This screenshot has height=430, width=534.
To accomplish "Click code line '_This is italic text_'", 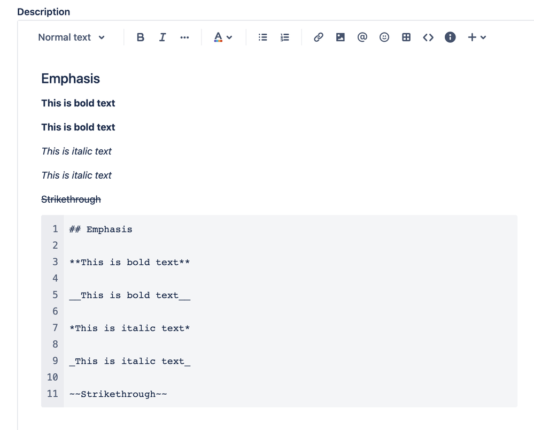I will [130, 361].
